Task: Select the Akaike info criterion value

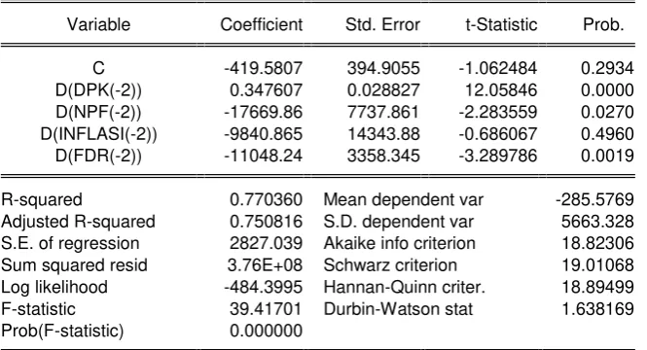Action: 597,243
